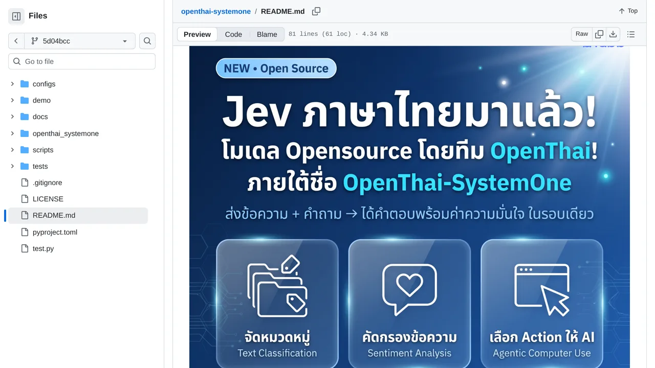Click the README banner image
The height and width of the screenshot is (368, 655).
409,207
